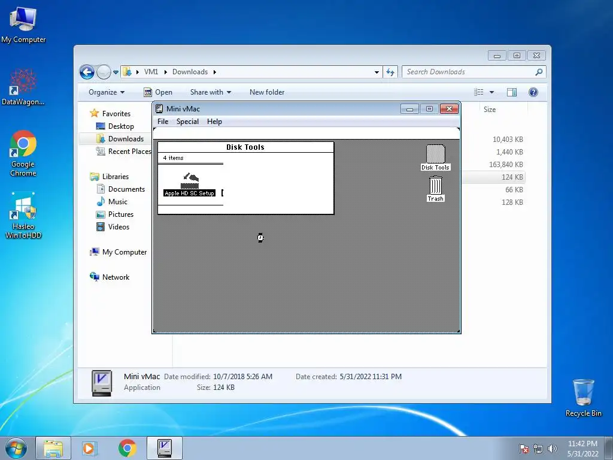Click the Recycle Bin desktop icon

(x=583, y=398)
